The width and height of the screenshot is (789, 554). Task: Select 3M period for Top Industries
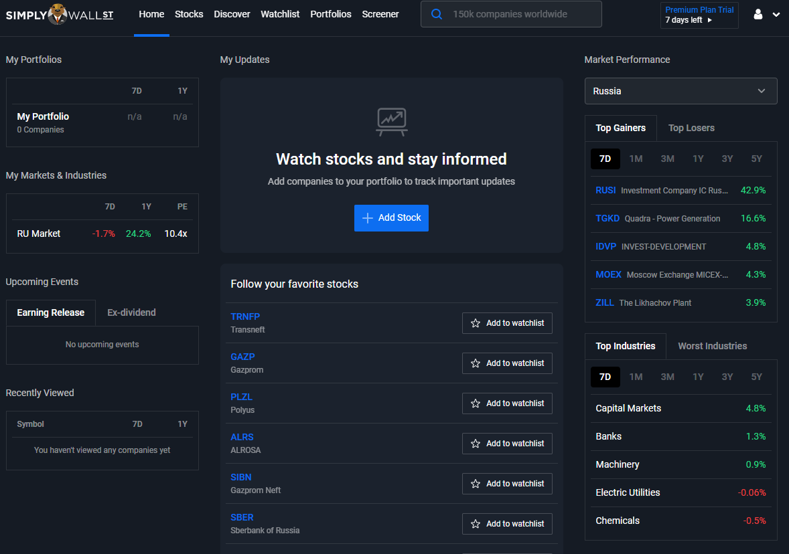[668, 377]
